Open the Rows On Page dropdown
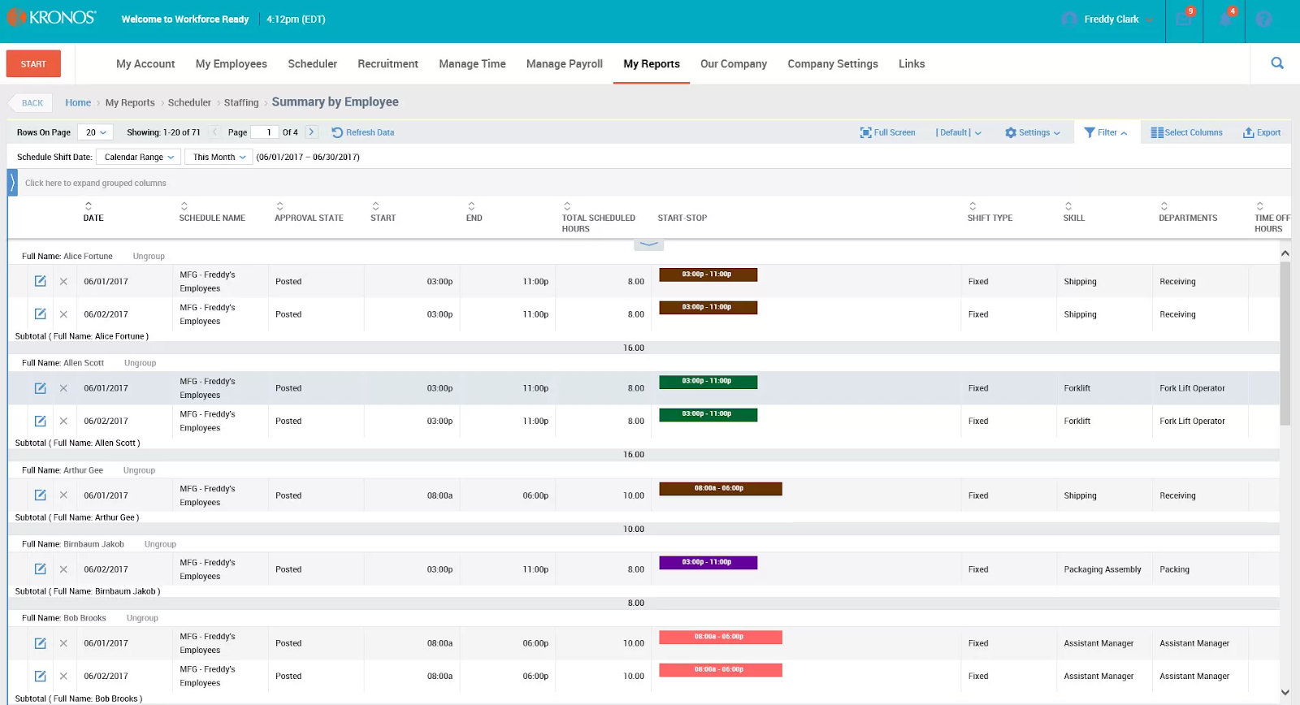 point(97,132)
